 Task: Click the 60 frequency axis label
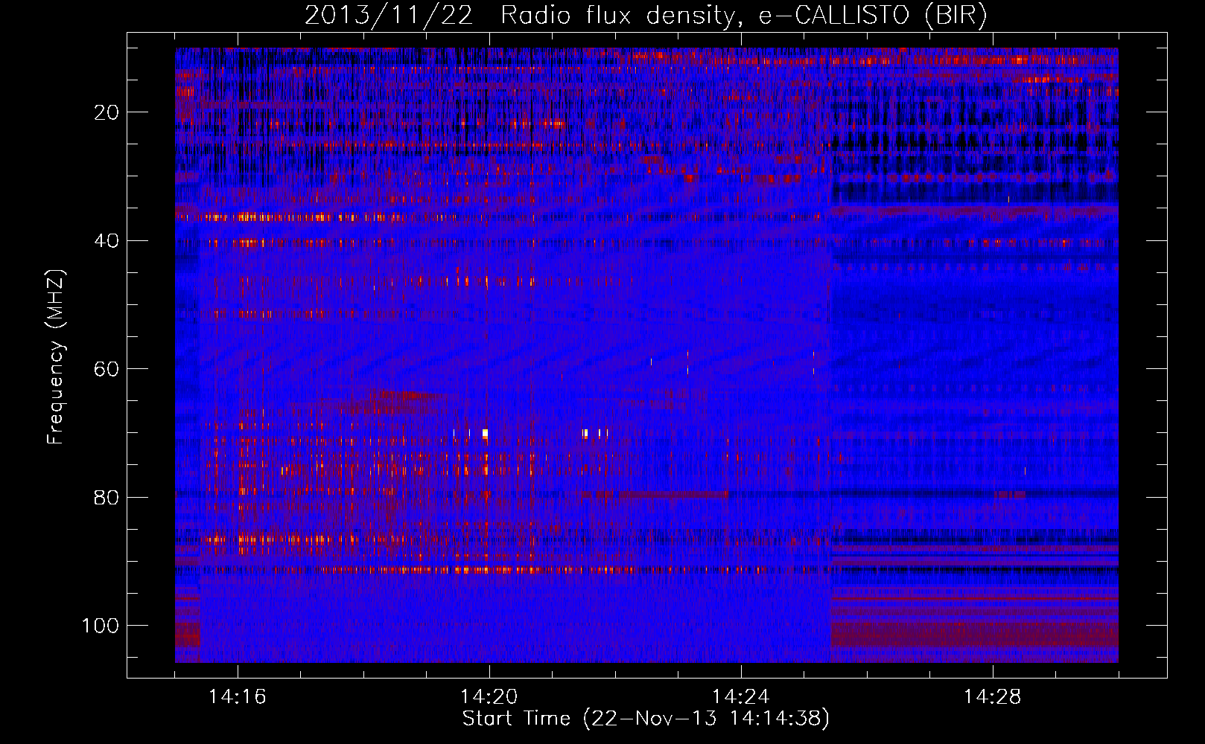click(x=107, y=369)
